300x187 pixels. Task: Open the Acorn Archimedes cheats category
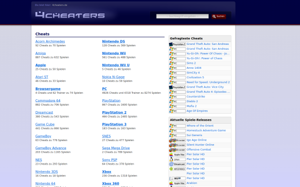(50, 41)
